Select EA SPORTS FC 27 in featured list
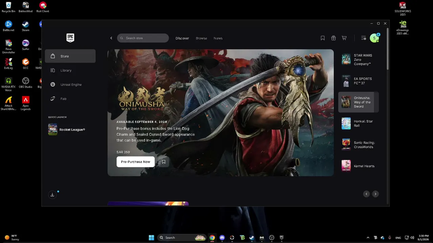 (x=359, y=81)
